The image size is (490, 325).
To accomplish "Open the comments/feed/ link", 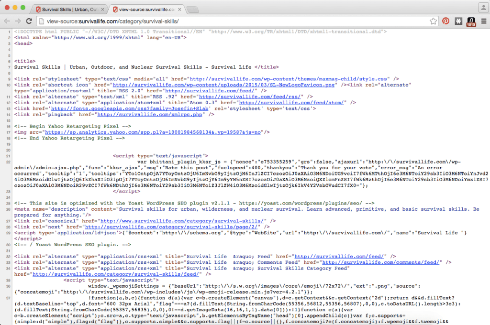I will [380, 262].
